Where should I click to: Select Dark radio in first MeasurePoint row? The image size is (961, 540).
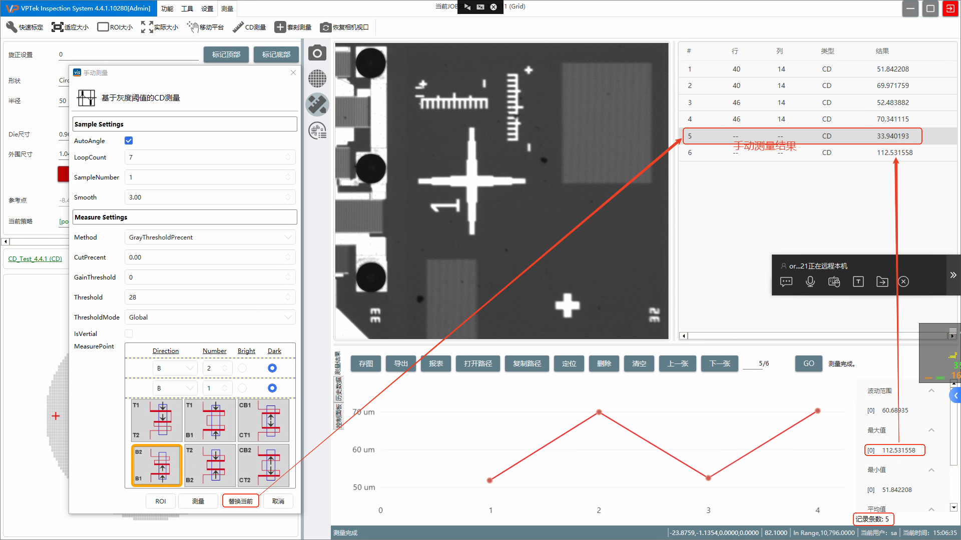272,368
